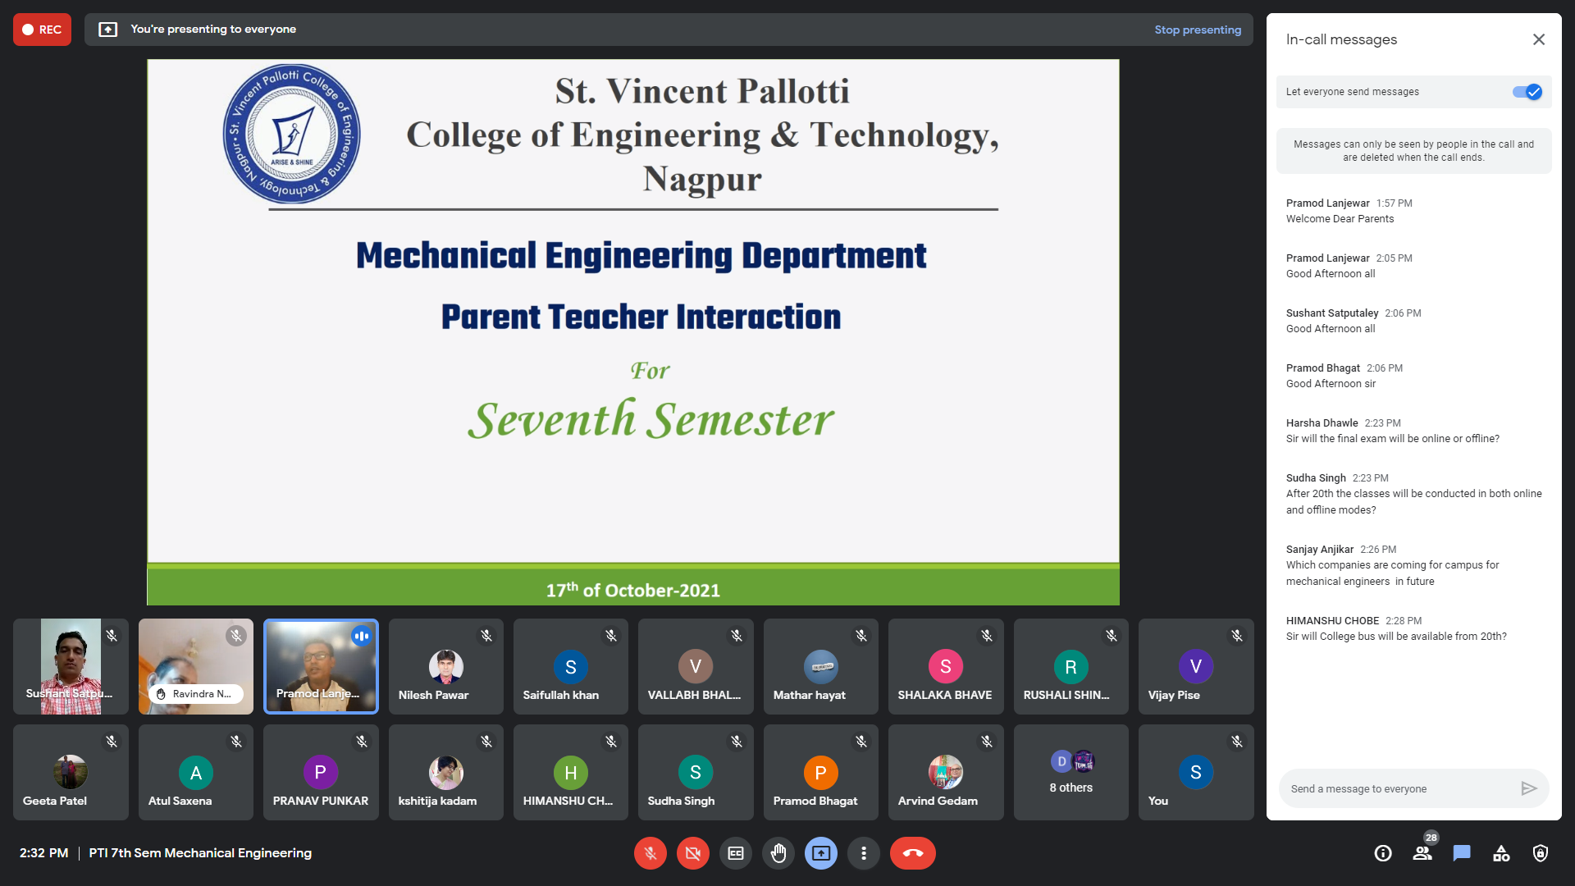Screen dimensions: 1575x886
Task: Click PRANAV PUNKAR participant tile
Action: (321, 772)
